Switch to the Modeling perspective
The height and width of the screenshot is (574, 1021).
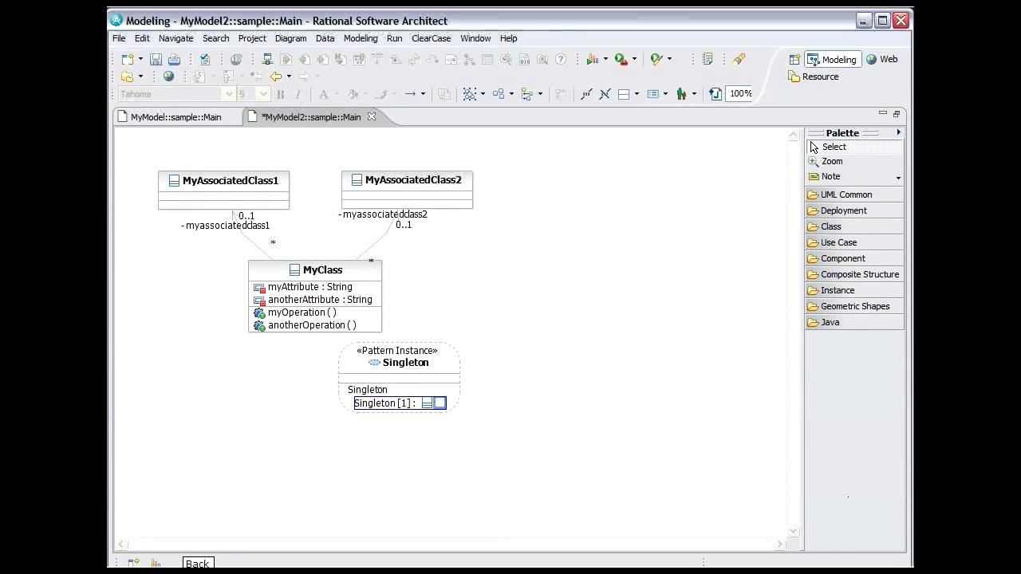point(832,59)
